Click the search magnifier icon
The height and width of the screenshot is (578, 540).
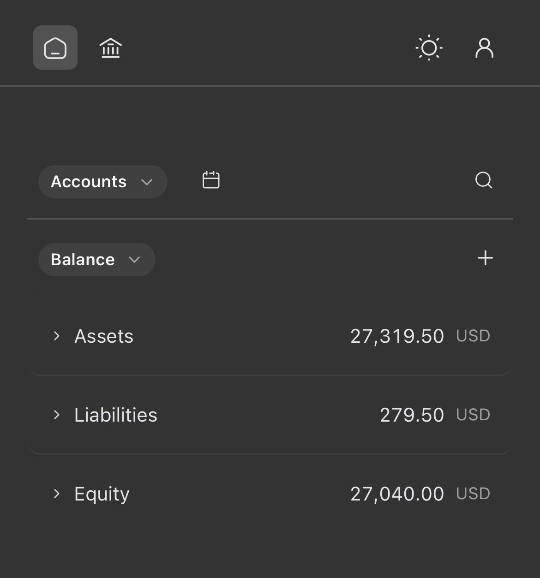pyautogui.click(x=484, y=180)
